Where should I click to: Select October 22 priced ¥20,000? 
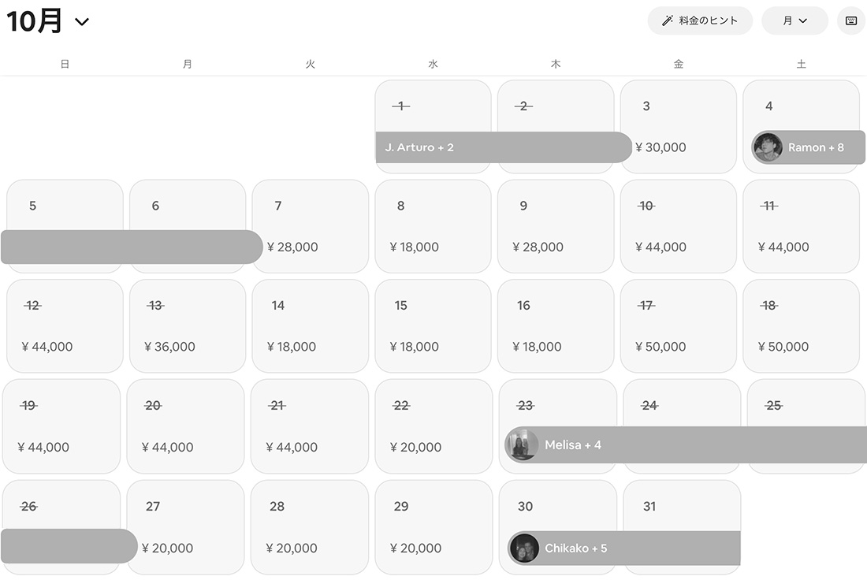click(433, 426)
